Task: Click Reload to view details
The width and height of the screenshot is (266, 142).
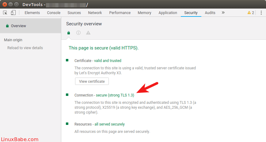Action: pyautogui.click(x=25, y=48)
